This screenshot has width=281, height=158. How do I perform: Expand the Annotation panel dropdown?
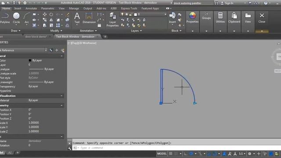pos(88,31)
